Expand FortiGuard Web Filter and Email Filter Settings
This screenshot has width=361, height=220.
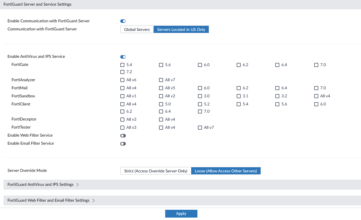coord(51,200)
